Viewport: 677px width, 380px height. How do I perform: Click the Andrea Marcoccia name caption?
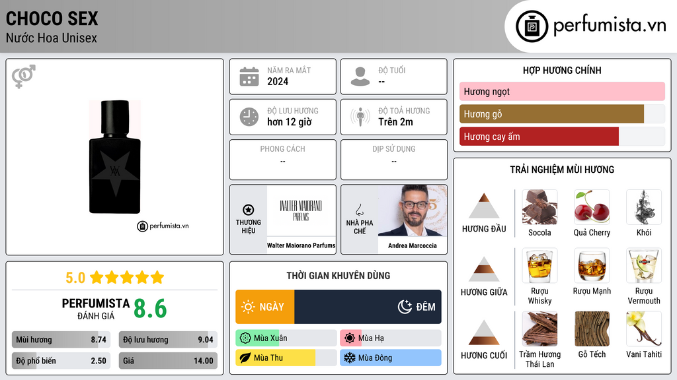click(413, 245)
